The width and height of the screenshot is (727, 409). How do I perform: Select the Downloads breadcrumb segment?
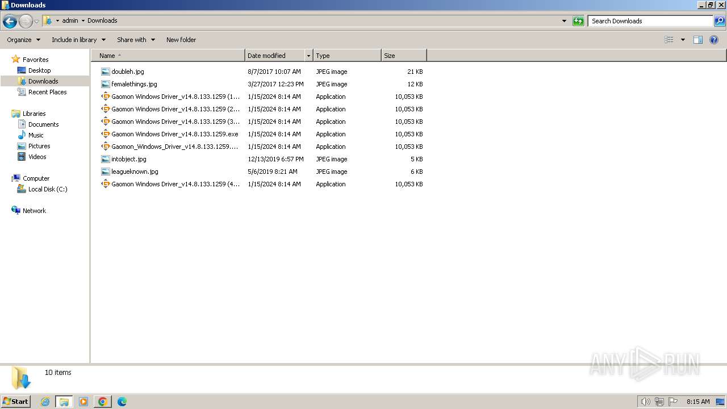(x=102, y=20)
